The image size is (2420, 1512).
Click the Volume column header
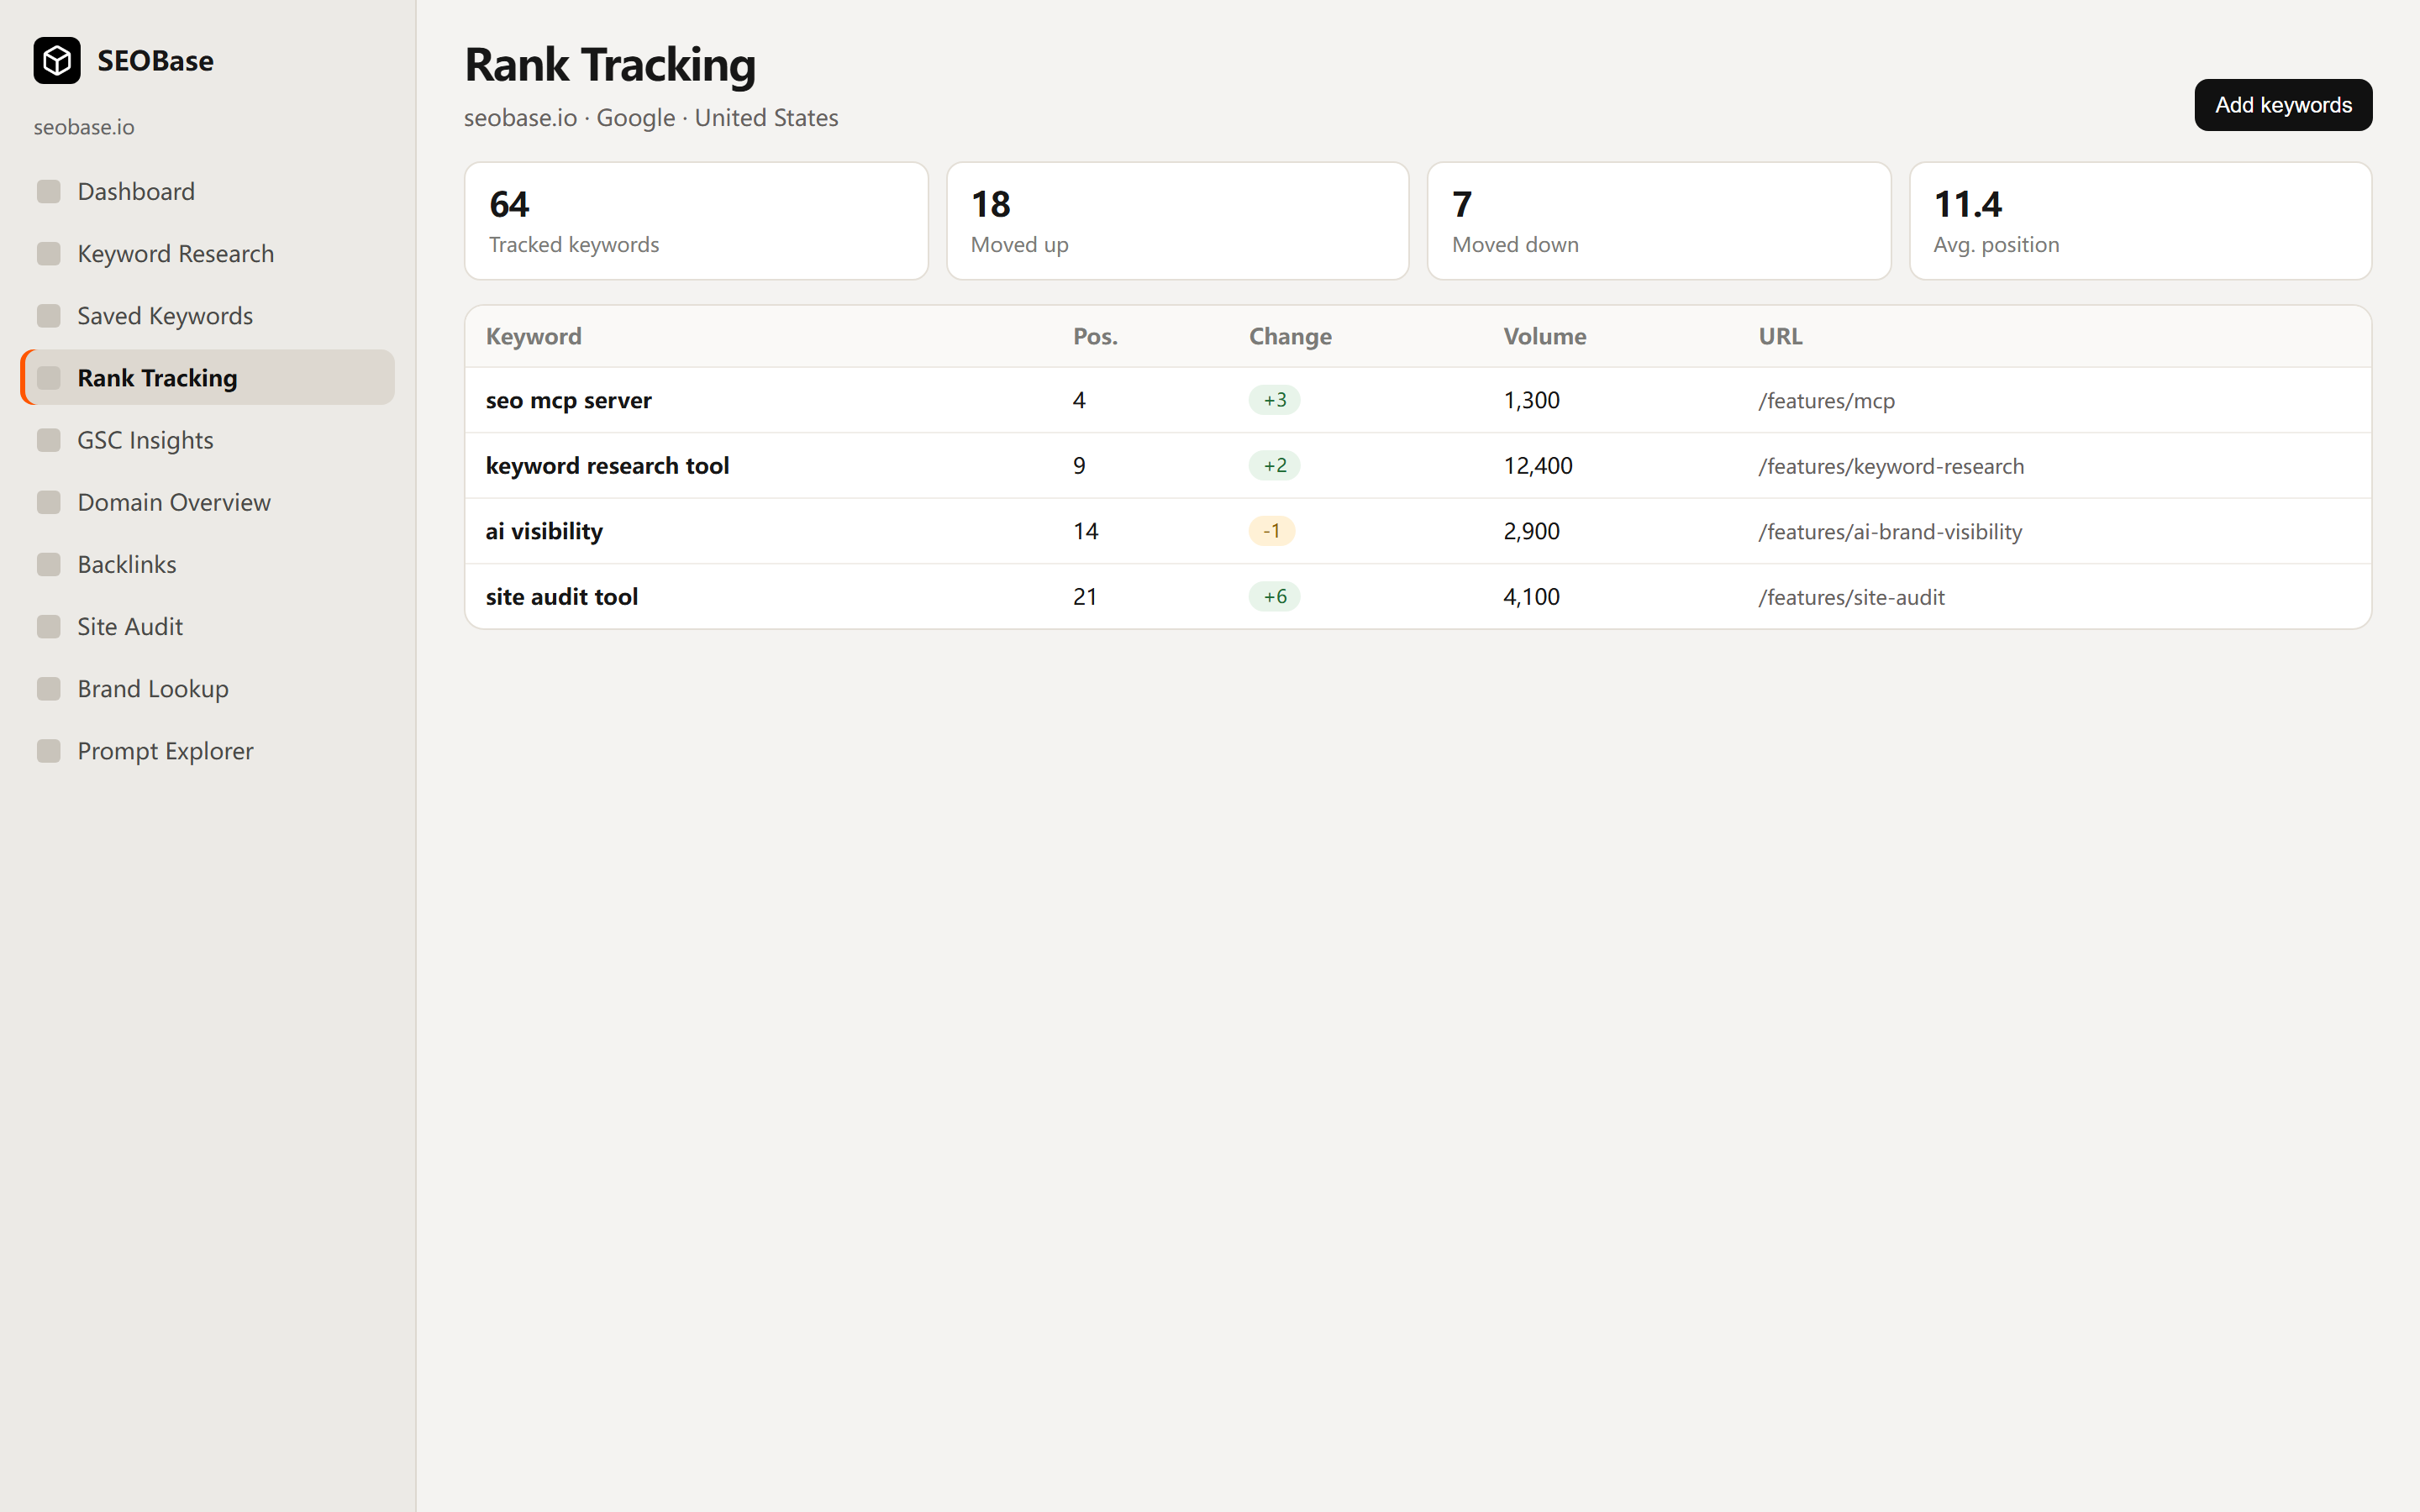(1544, 336)
